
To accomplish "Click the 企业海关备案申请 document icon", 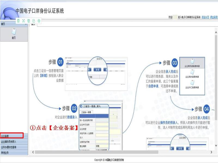I will [x=192, y=72].
